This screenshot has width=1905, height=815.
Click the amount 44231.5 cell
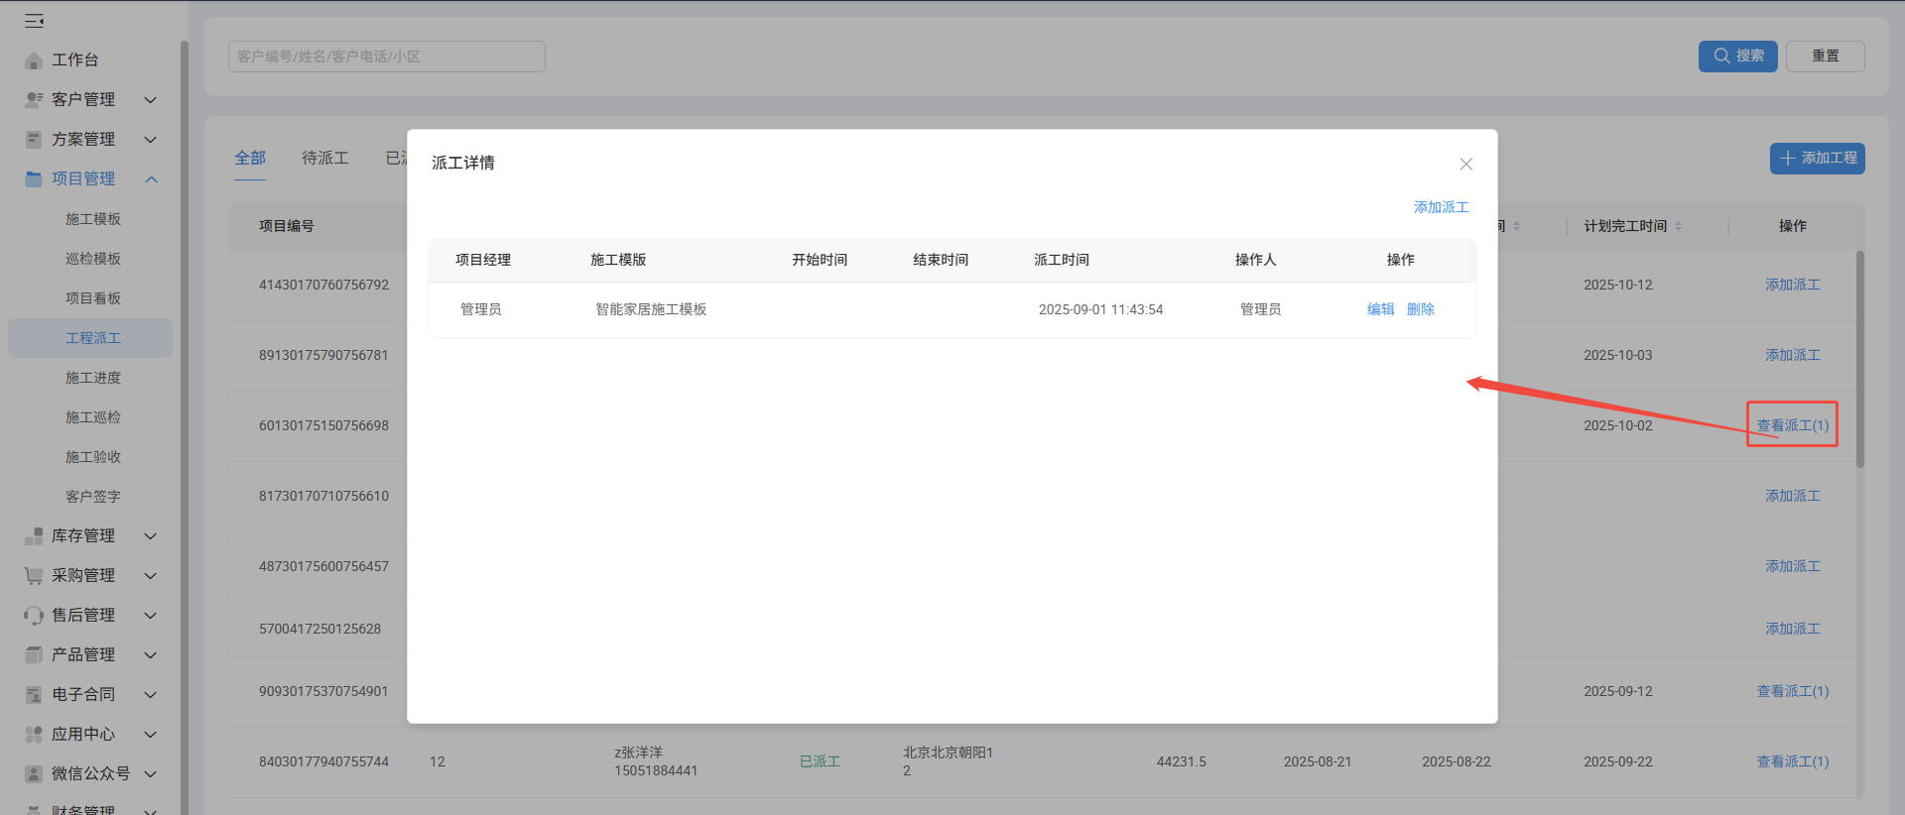coord(1182,761)
